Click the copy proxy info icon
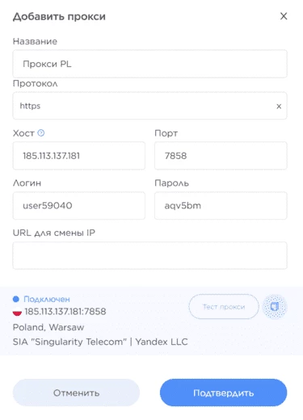 click(x=275, y=307)
